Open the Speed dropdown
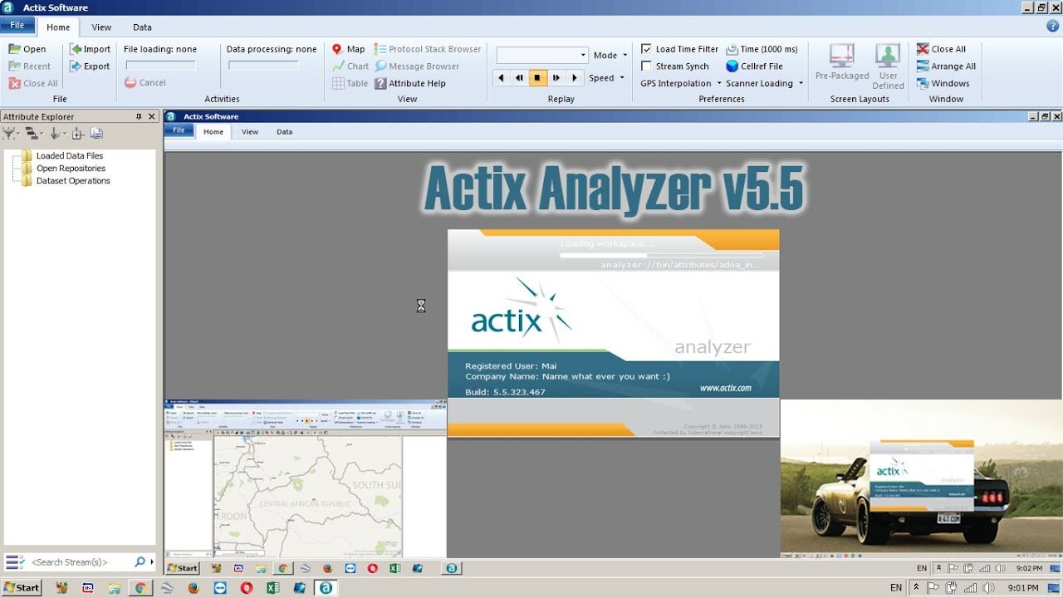1063x598 pixels. (x=606, y=78)
